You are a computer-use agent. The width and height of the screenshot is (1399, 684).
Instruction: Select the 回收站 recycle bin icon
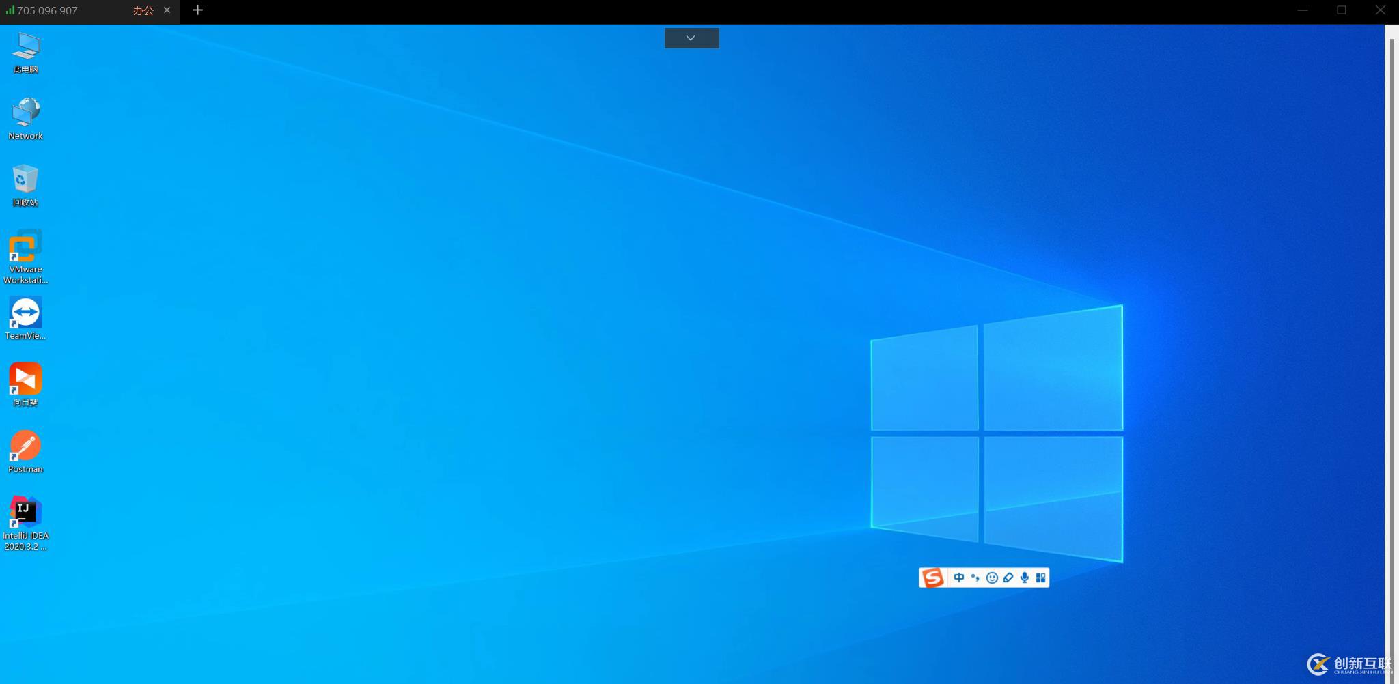pos(26,185)
